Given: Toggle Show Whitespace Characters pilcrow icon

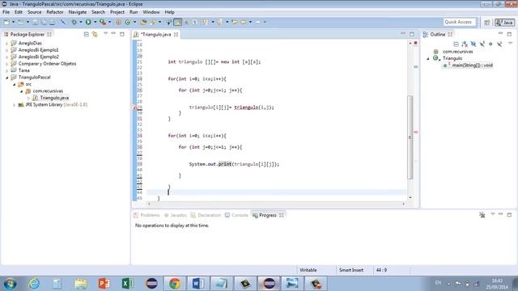Looking at the screenshot, I should [x=195, y=22].
